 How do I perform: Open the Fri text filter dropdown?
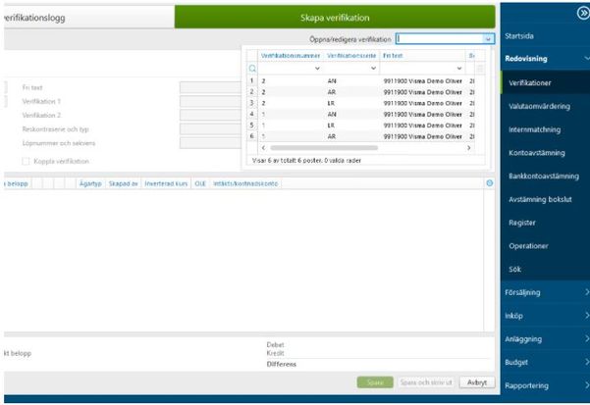459,69
